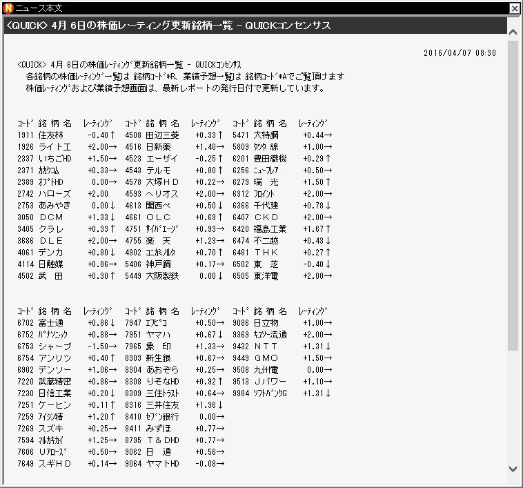Click the timestamp 2016/04/07 08:30
The height and width of the screenshot is (488, 523).
point(460,52)
